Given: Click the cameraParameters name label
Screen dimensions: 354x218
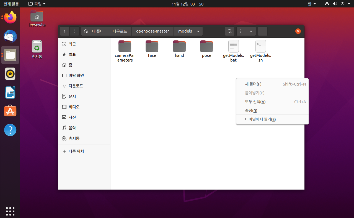Looking at the screenshot, I should click(125, 58).
